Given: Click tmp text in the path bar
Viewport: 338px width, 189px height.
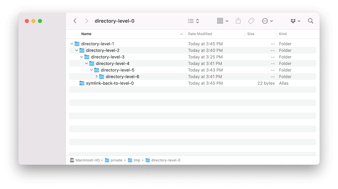Looking at the screenshot, I should (137, 160).
